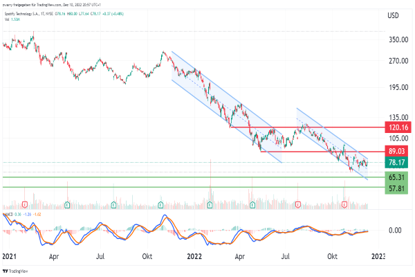The height and width of the screenshot is (277, 415).
Task: Click the Jul label of 2022
Action: click(285, 256)
